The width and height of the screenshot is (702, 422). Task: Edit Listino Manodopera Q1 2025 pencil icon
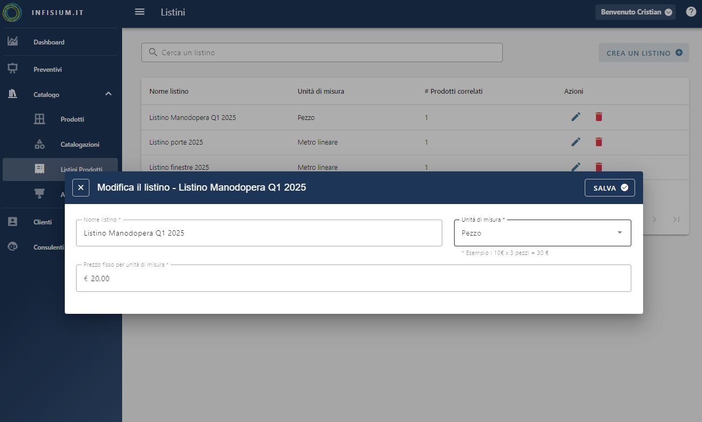[x=576, y=117]
